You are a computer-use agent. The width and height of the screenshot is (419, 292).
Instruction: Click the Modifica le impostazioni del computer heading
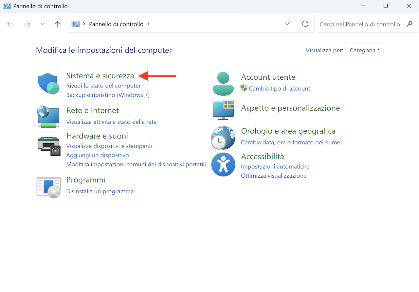click(104, 50)
